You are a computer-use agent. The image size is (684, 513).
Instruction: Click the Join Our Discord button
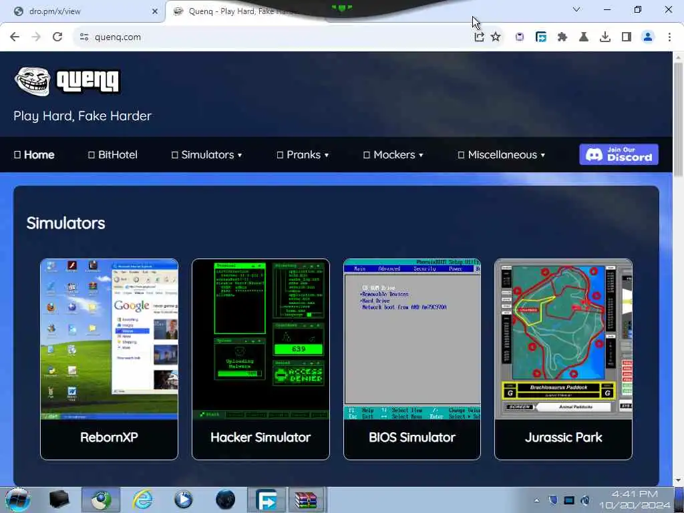point(619,154)
